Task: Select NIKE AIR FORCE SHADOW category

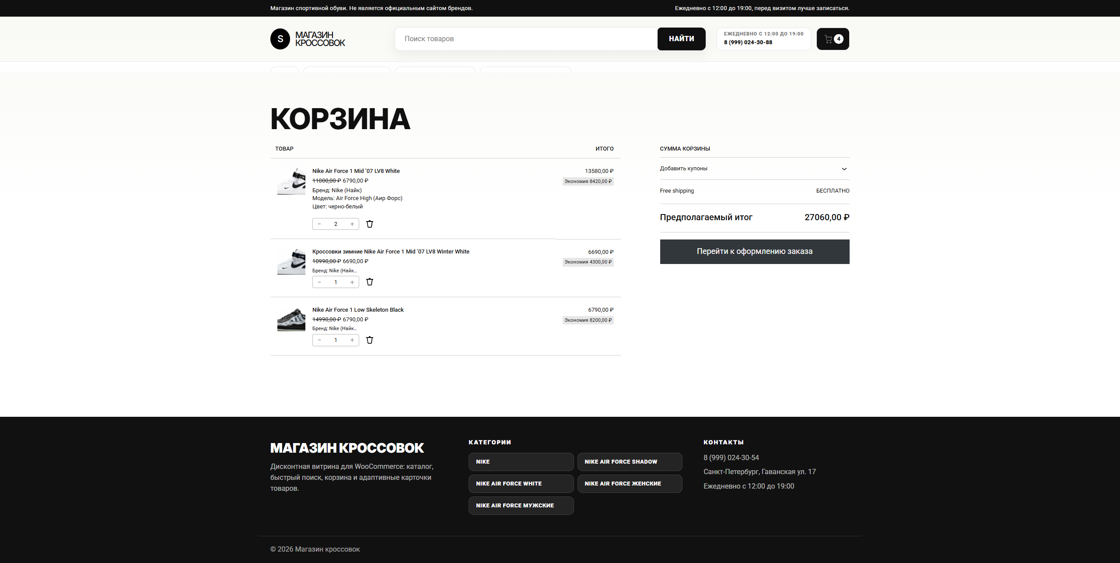Action: tap(630, 462)
